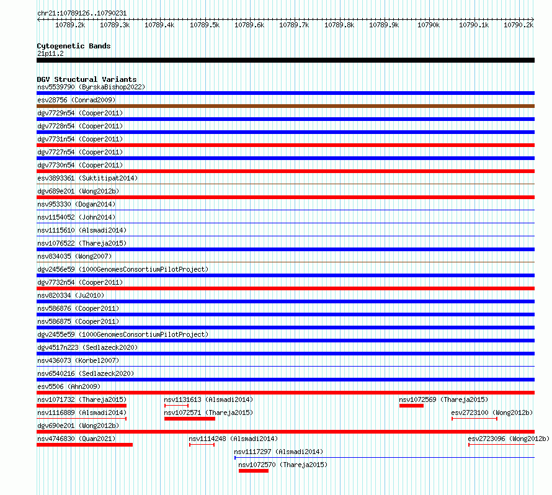
Task: Select nsv1072571 (Thareja2015) label
Action: point(208,412)
